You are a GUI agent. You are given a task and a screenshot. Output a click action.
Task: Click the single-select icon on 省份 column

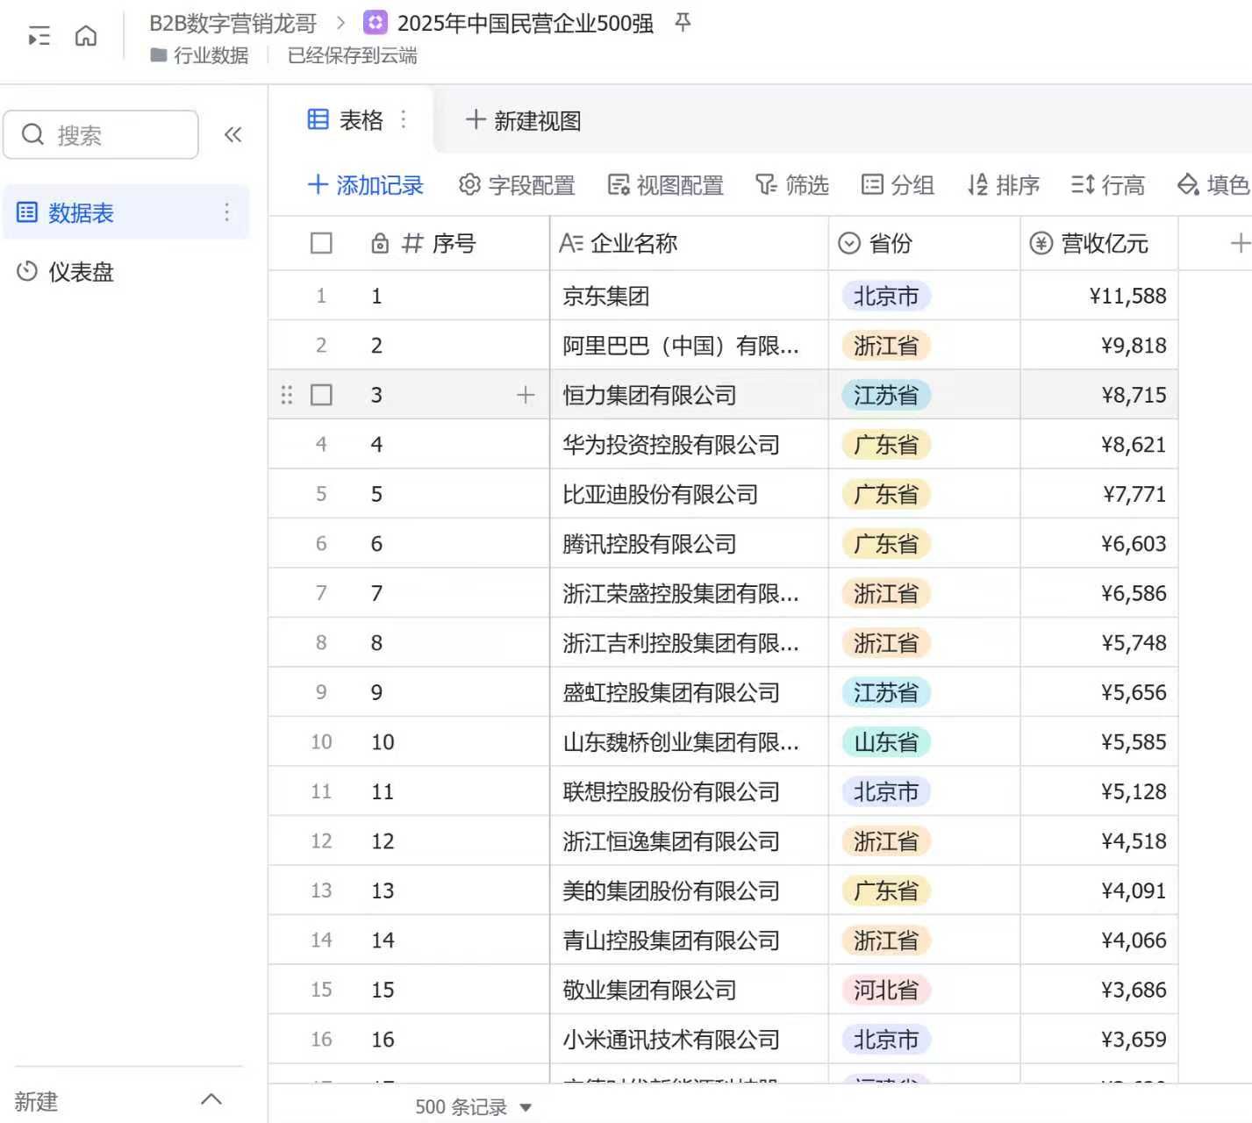(849, 243)
